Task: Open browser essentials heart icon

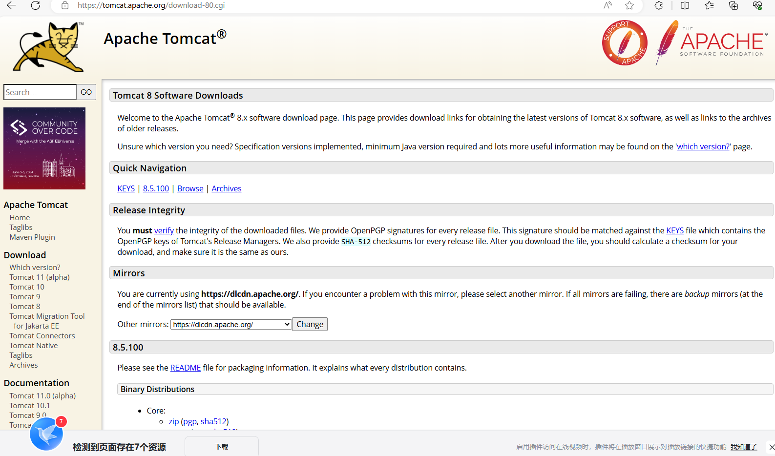Action: click(x=757, y=5)
